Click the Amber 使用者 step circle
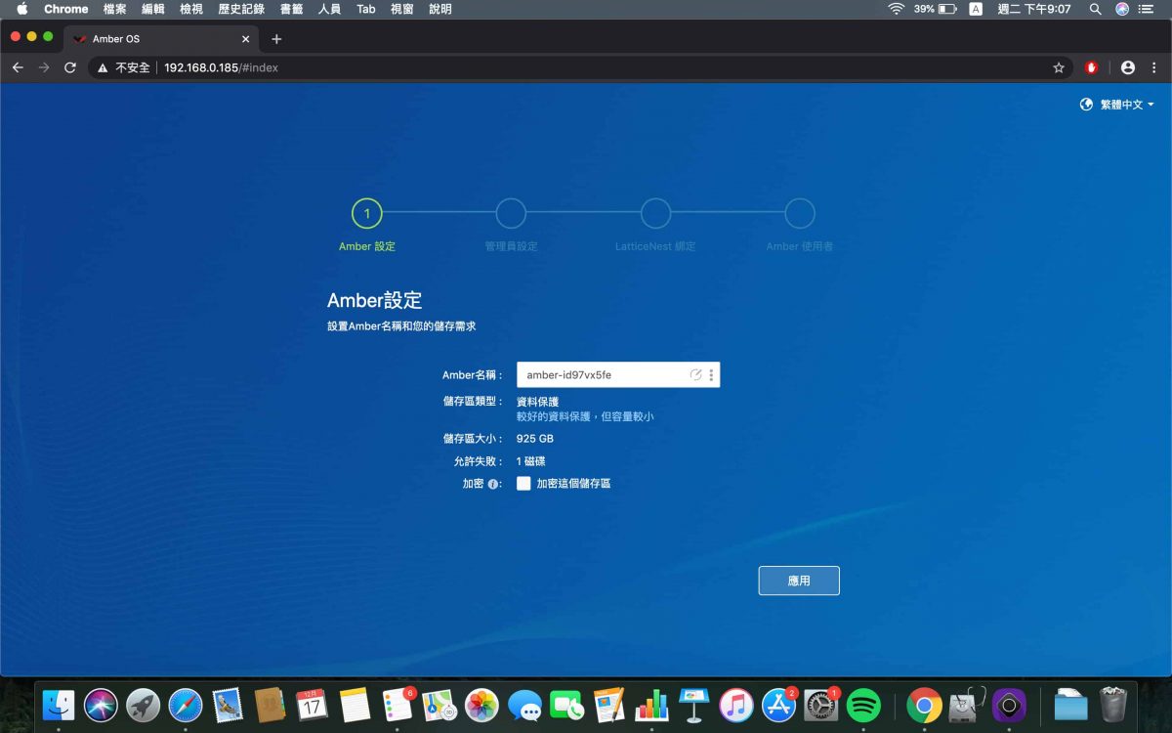 click(x=800, y=213)
